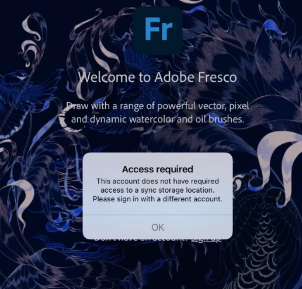Image resolution: width=302 pixels, height=289 pixels.
Task: Click the partially hidden 'Don't have an account' text
Action: pyautogui.click(x=141, y=239)
